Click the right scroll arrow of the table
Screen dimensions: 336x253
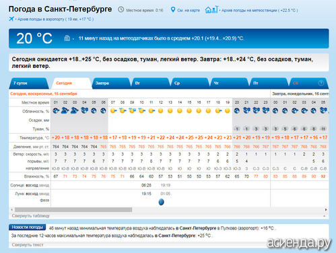point(326,210)
